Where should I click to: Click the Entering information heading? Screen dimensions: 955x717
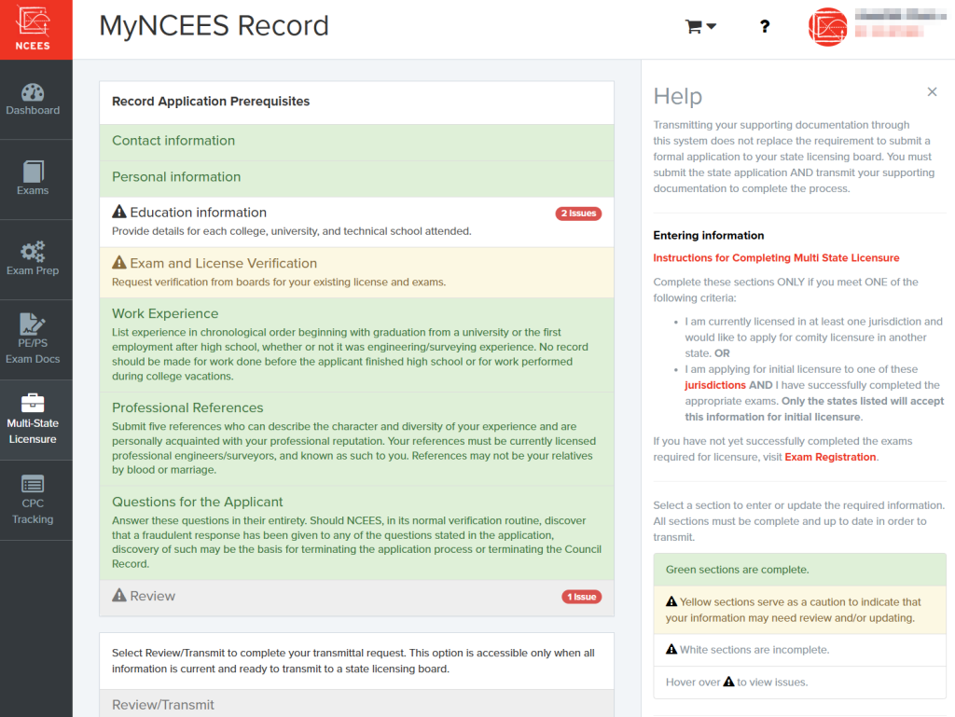click(709, 236)
